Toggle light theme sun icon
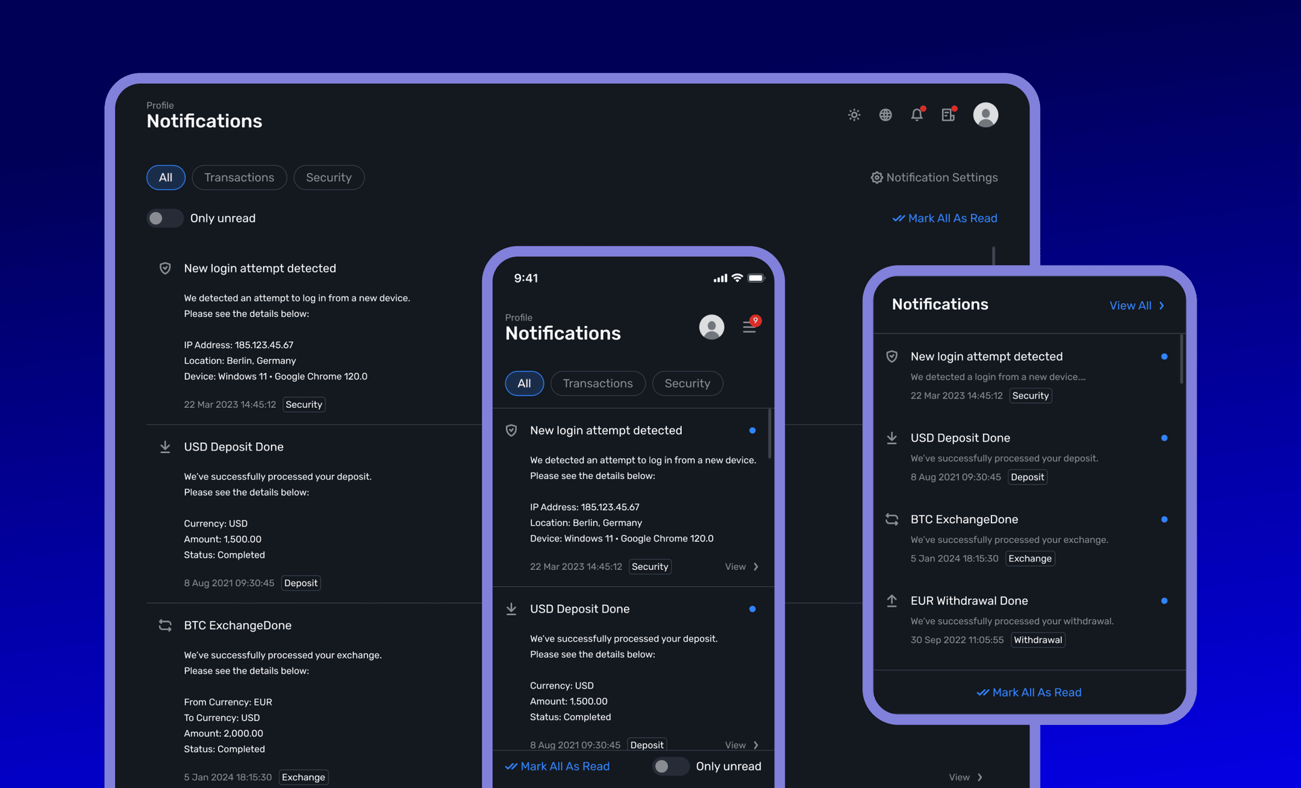 tap(854, 115)
